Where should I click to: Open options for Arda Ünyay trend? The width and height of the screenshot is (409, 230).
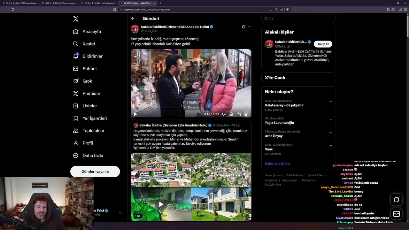pyautogui.click(x=330, y=132)
